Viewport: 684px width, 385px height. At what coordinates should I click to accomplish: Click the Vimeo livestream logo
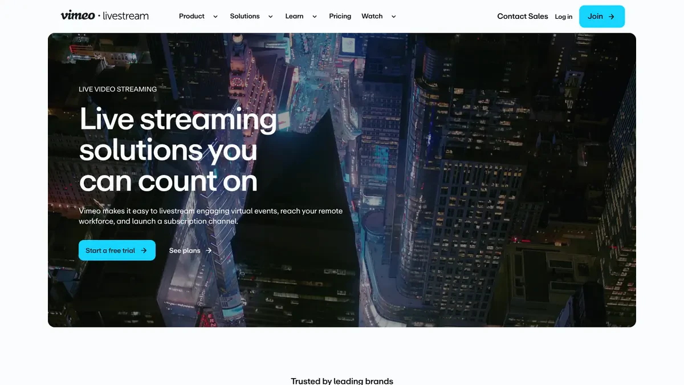tap(105, 16)
